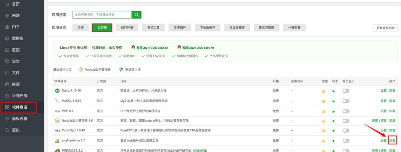Click the Nginx logo icon in table

point(57,91)
